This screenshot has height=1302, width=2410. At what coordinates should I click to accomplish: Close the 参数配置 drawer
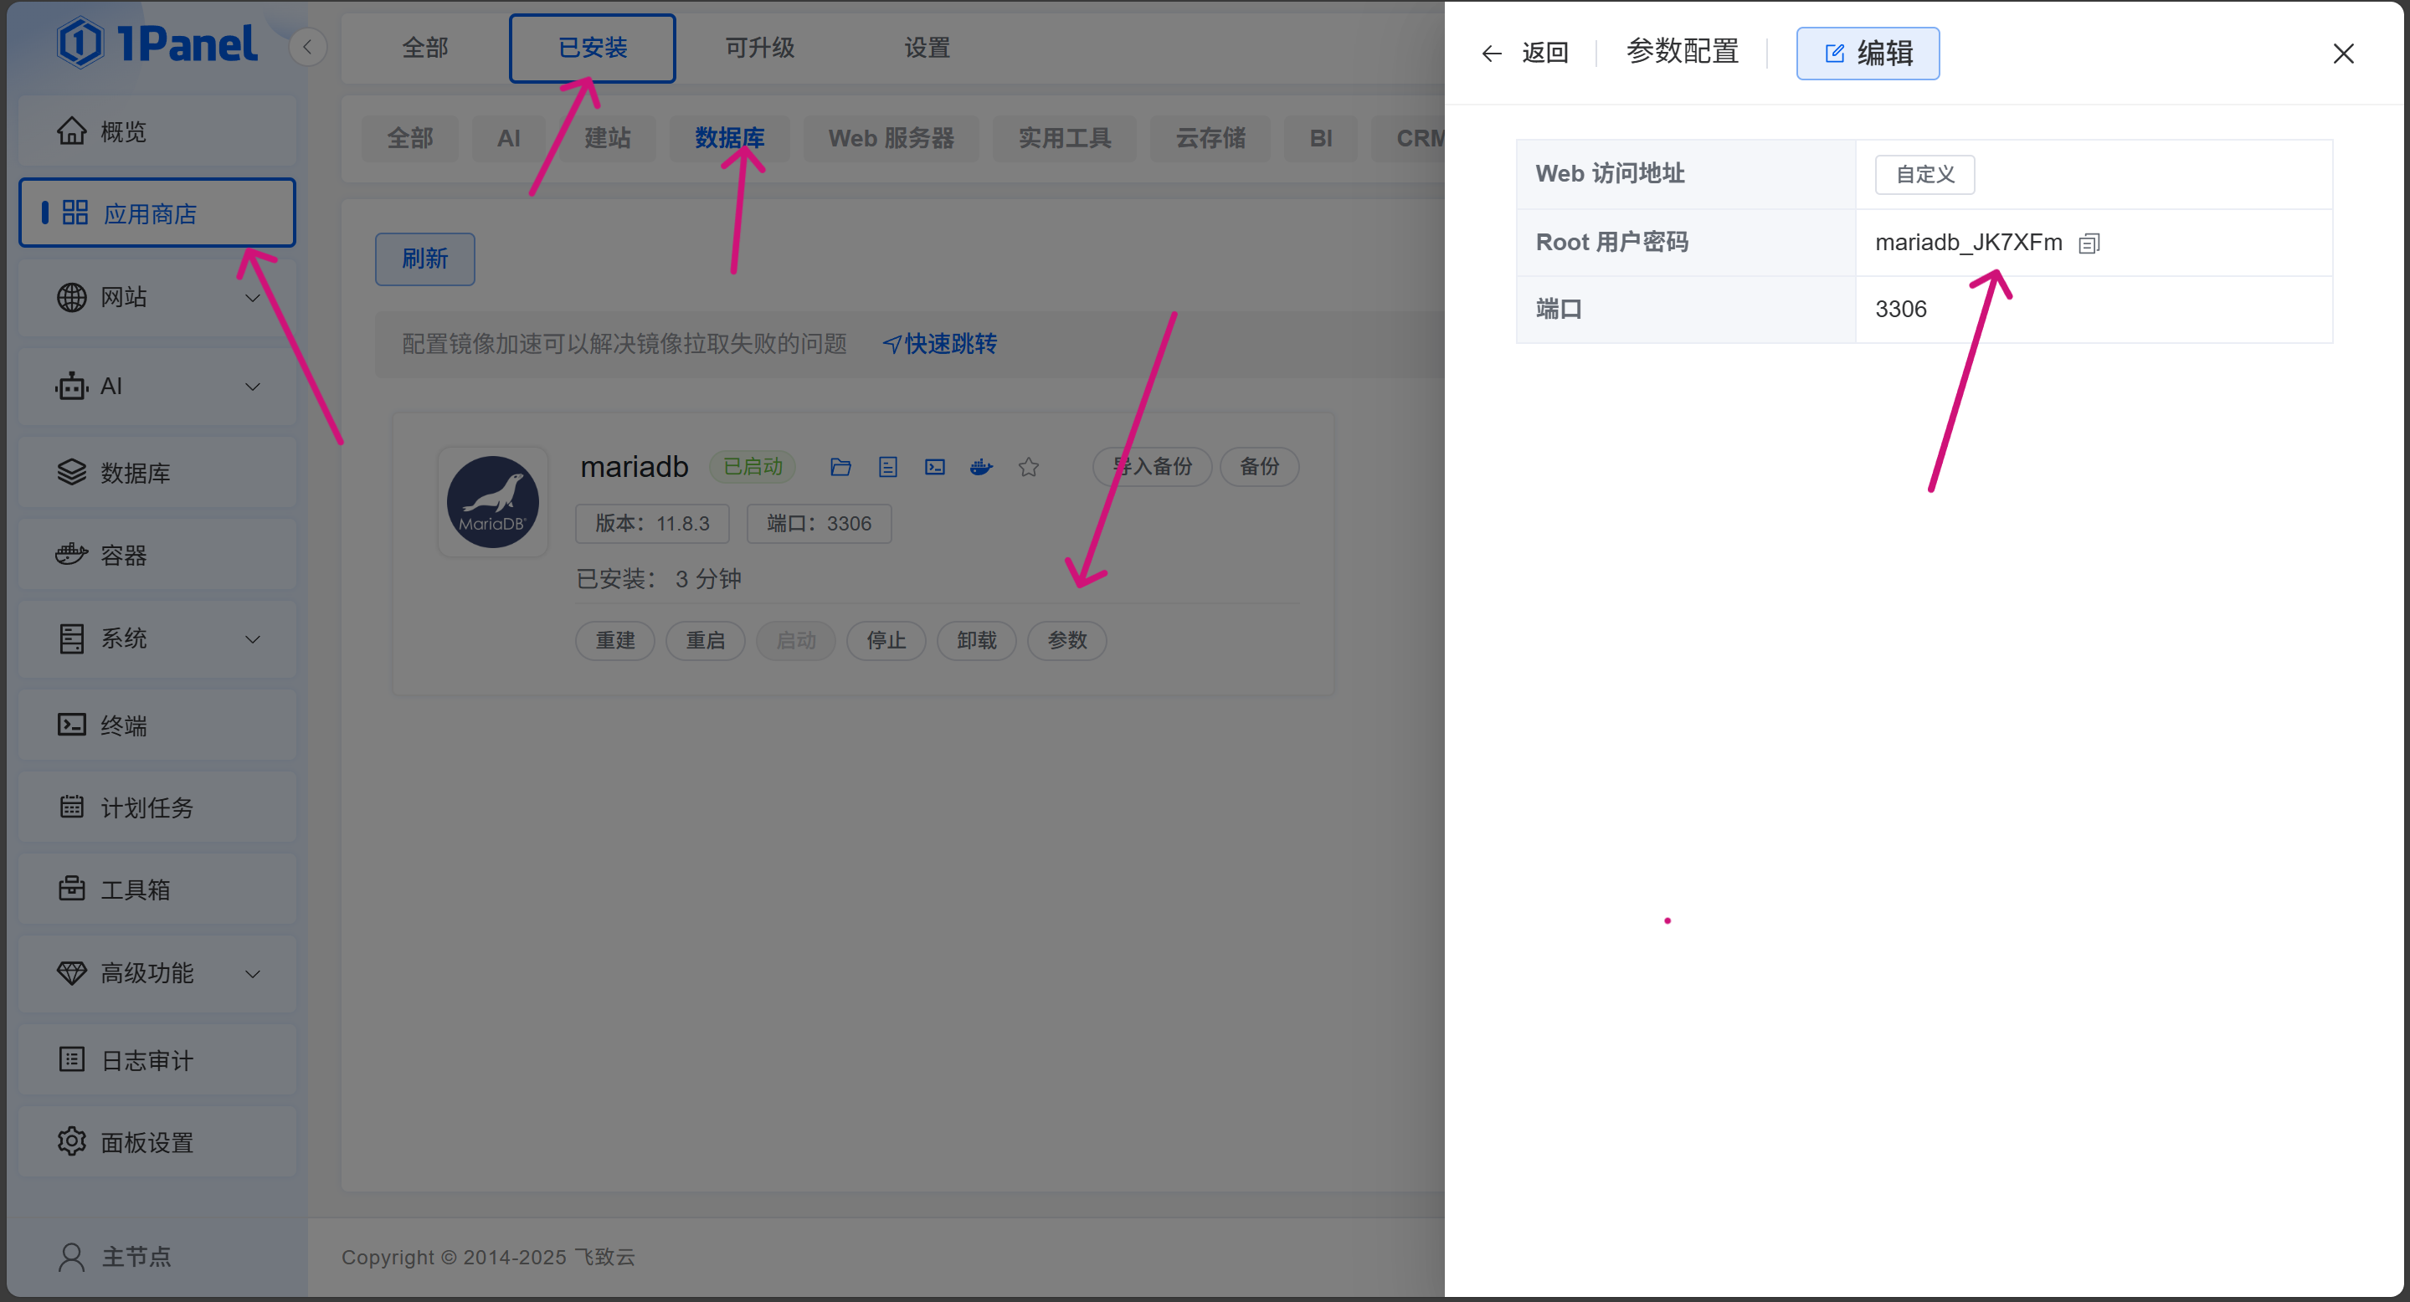tap(2343, 54)
